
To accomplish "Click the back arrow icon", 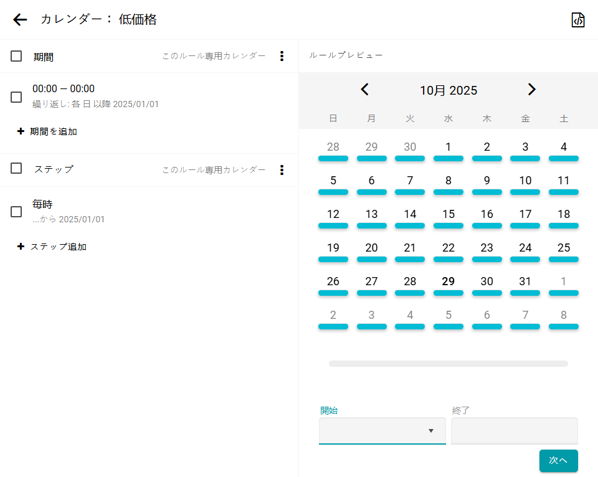I will tap(20, 20).
